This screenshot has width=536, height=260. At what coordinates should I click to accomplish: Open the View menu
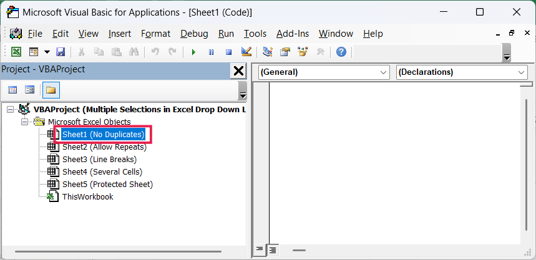(x=89, y=34)
